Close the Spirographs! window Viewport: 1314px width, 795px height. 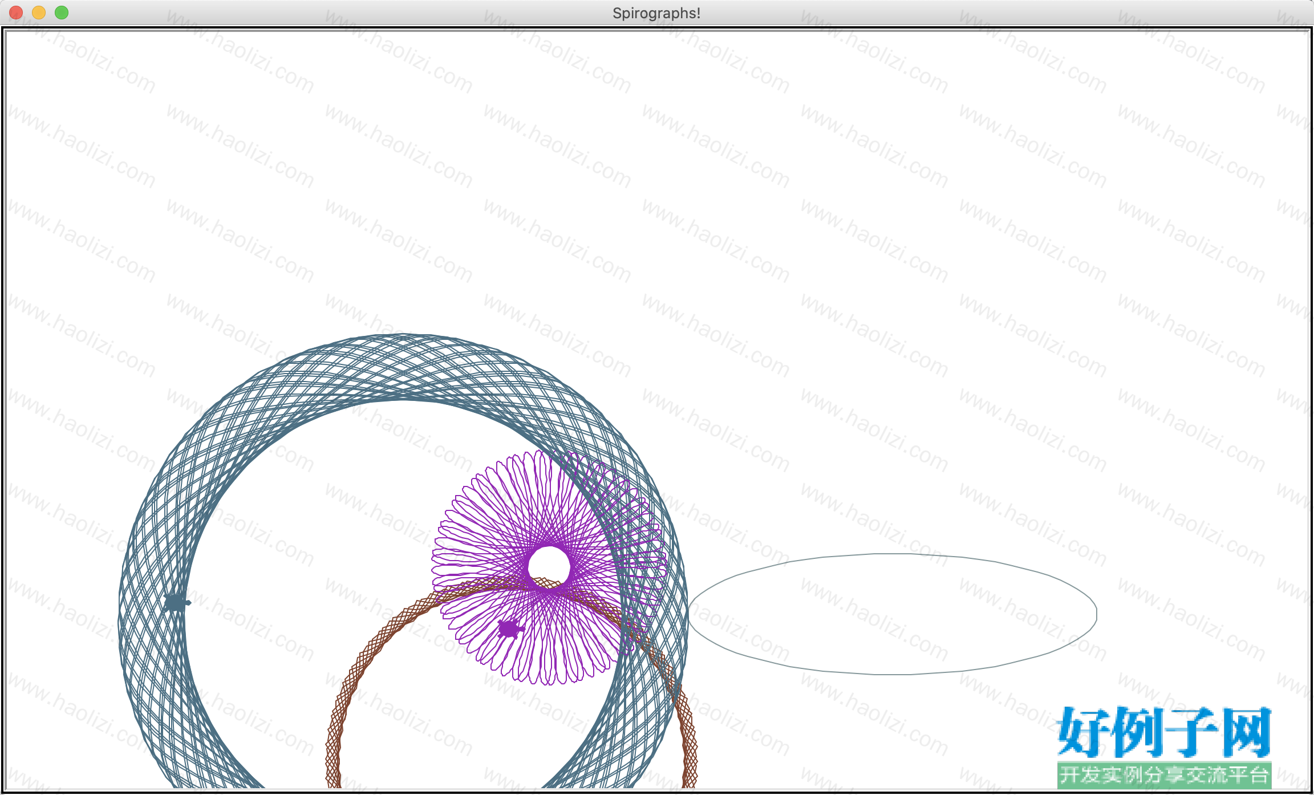pyautogui.click(x=16, y=13)
